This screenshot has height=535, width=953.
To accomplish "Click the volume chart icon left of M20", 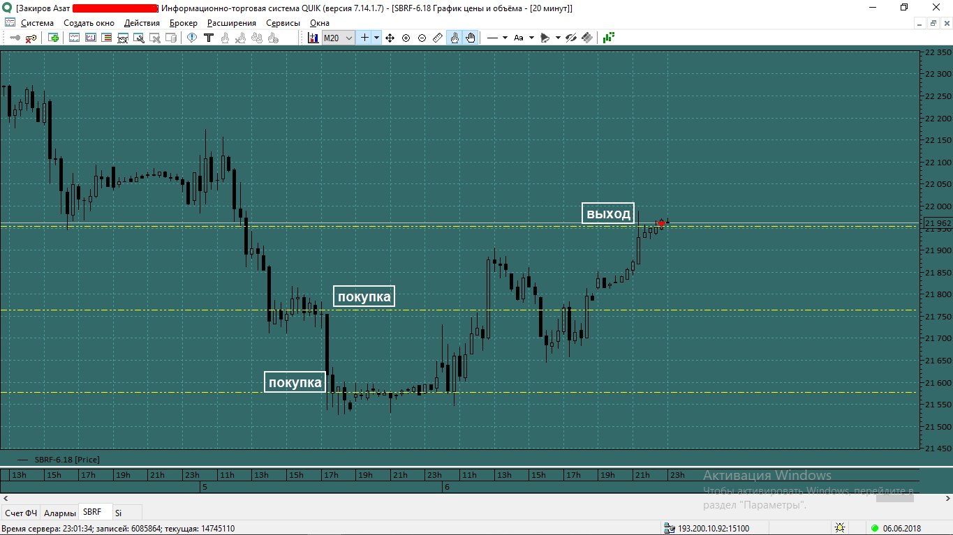I will point(313,38).
